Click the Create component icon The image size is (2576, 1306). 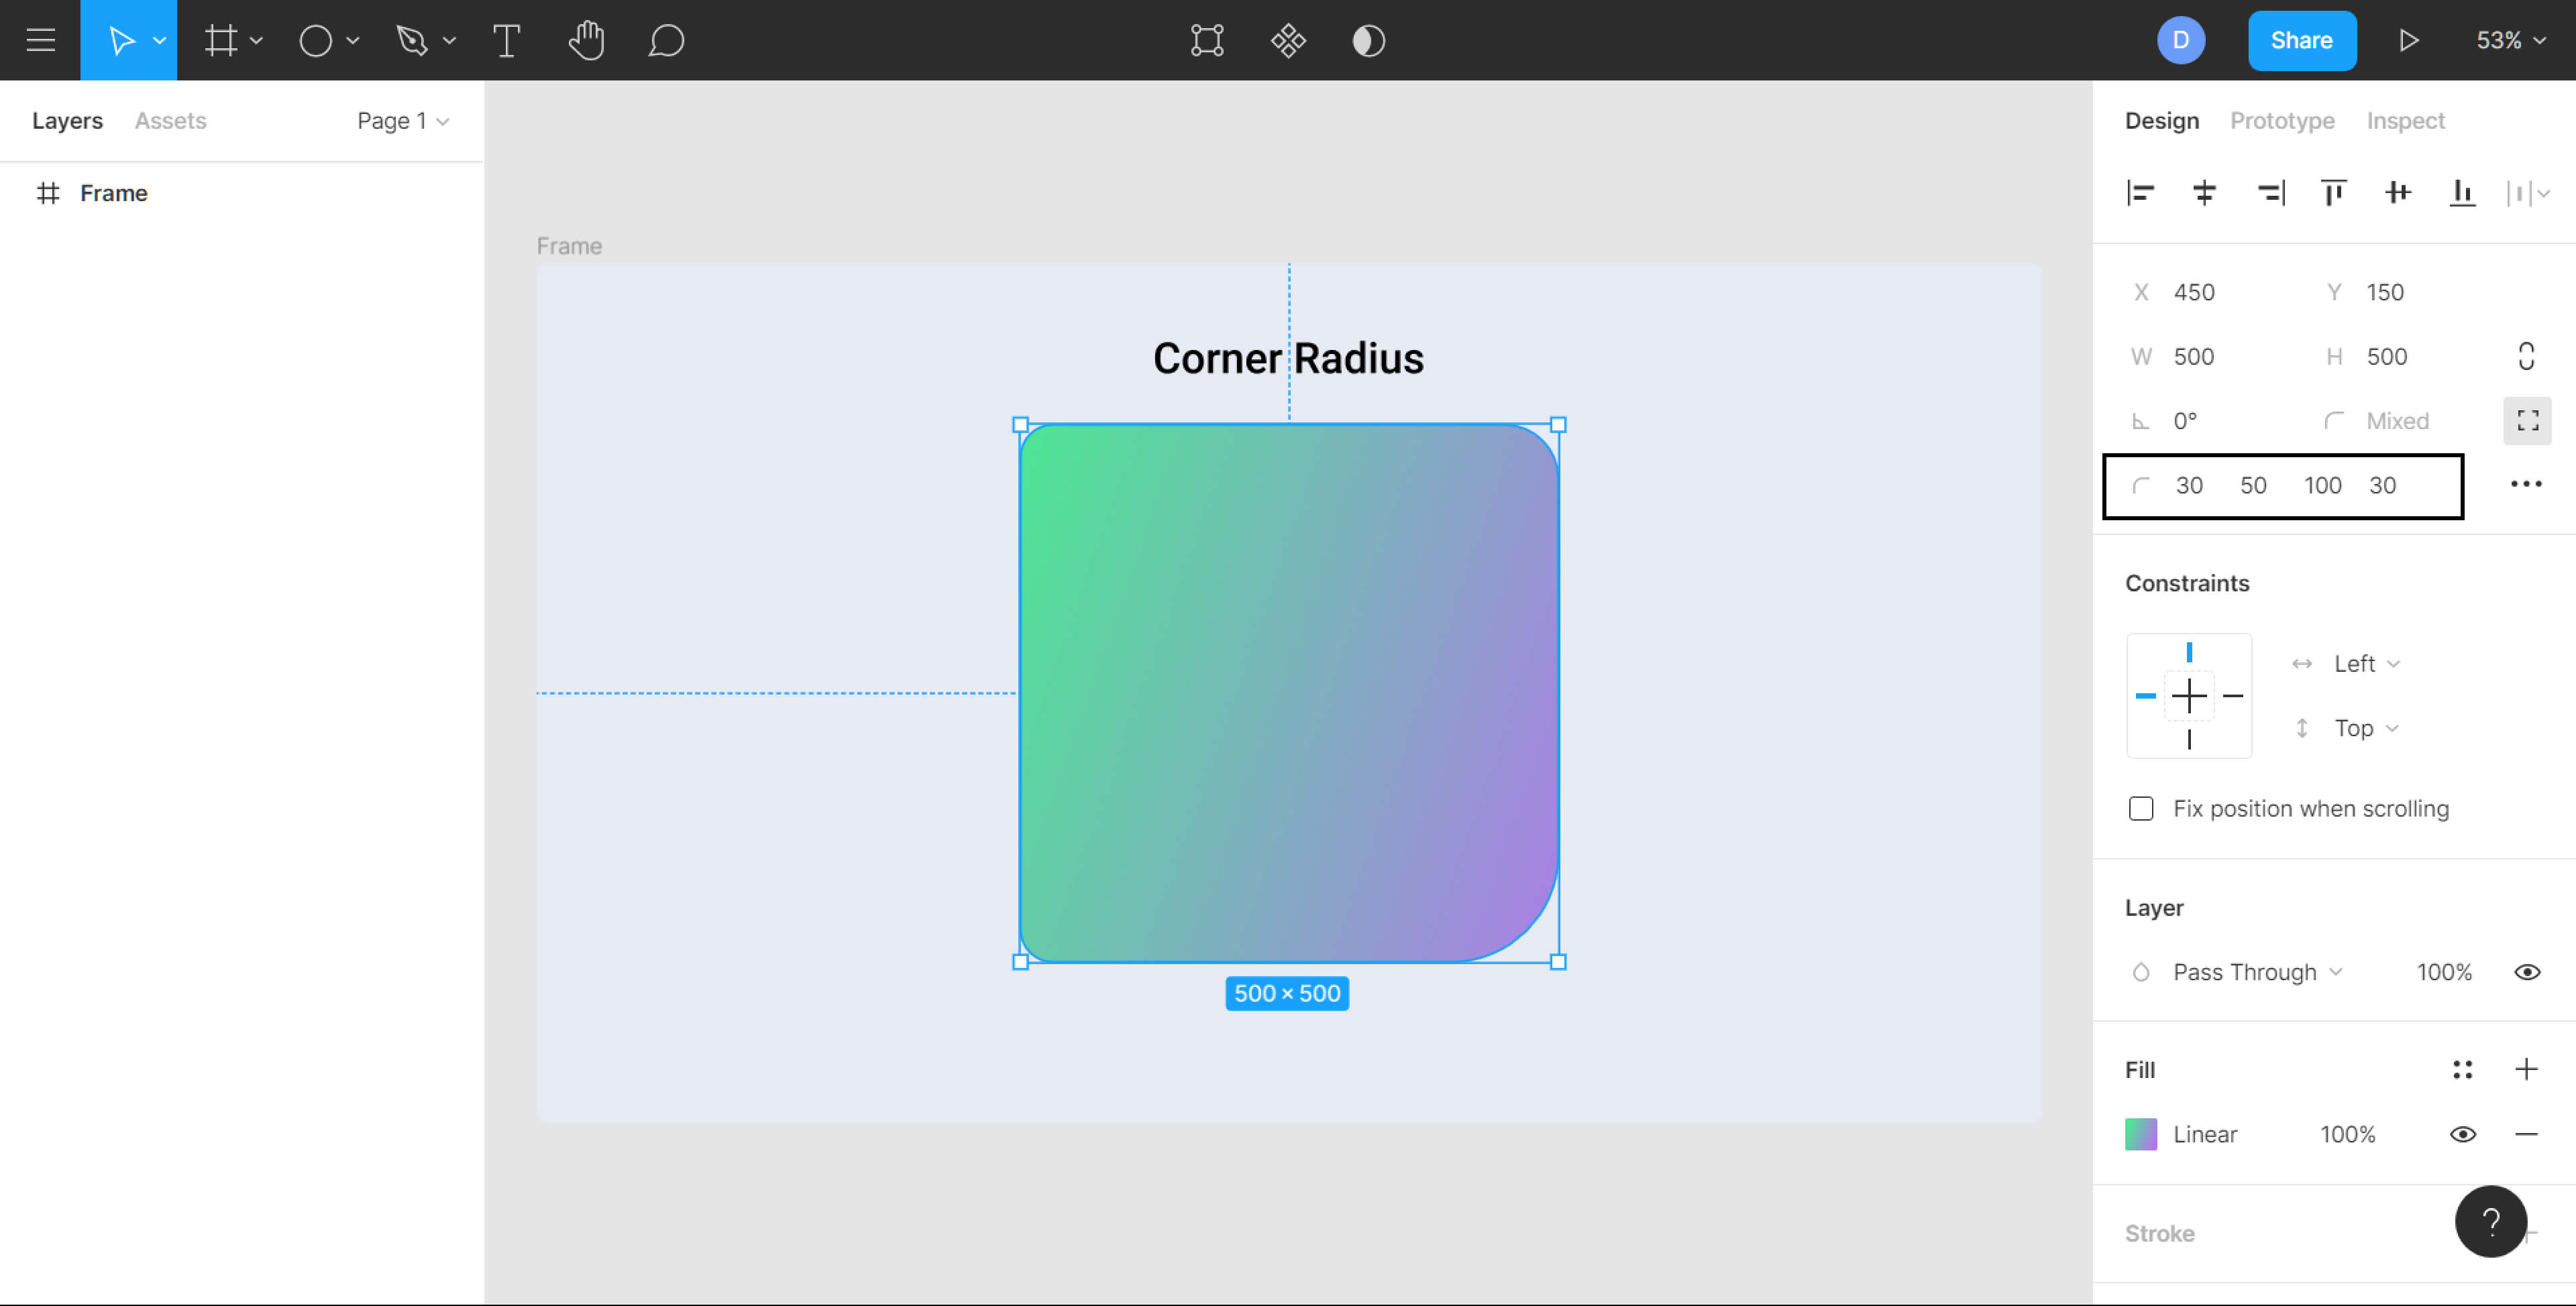tap(1288, 40)
